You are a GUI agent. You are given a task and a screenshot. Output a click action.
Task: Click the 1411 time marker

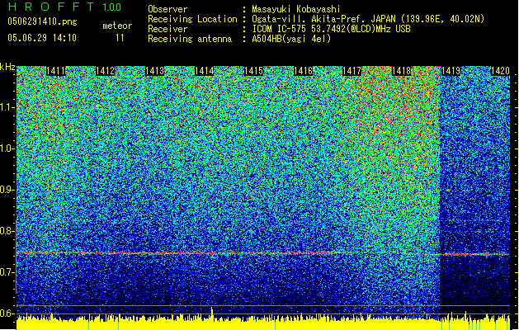coord(55,71)
